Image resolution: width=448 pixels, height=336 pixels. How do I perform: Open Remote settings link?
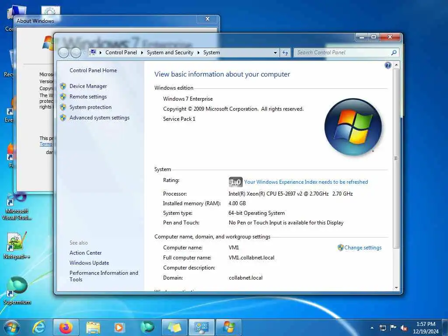tap(88, 97)
